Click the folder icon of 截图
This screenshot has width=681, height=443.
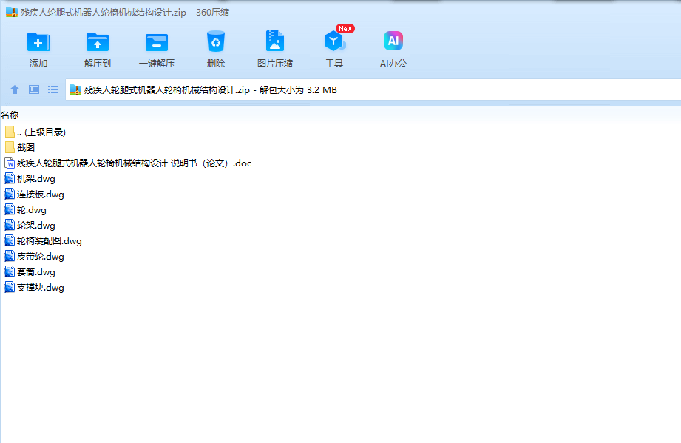(x=10, y=148)
